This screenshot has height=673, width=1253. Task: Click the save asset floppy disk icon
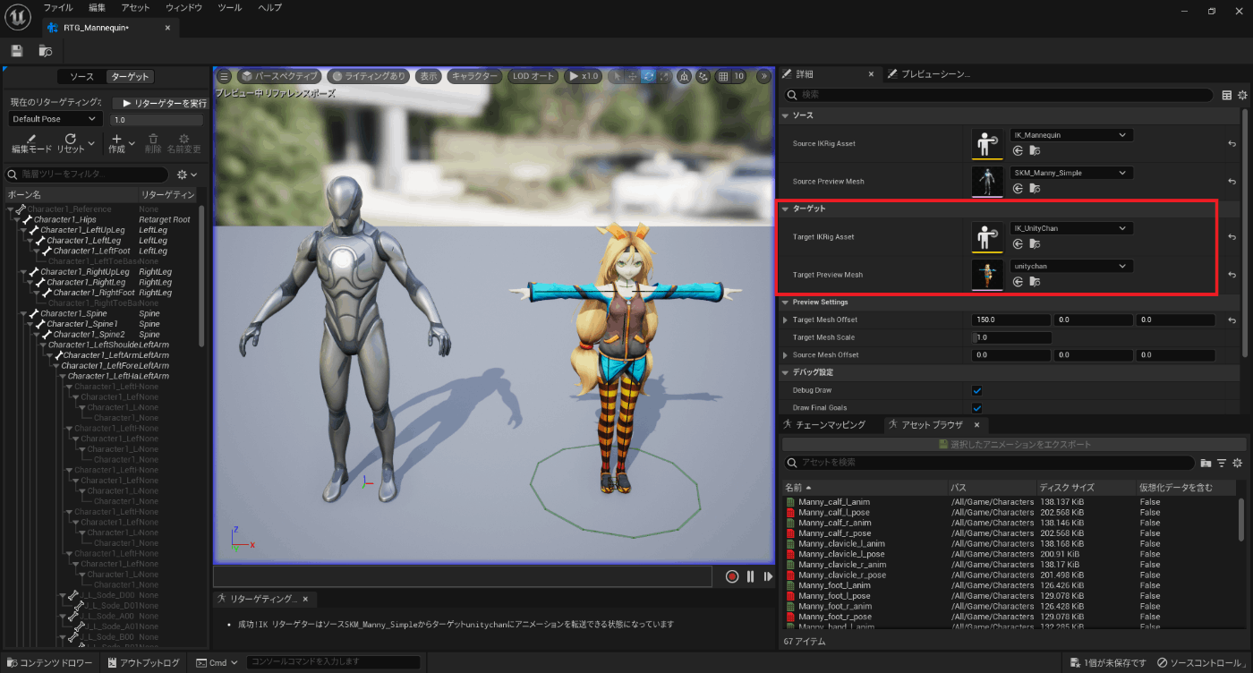pyautogui.click(x=17, y=51)
